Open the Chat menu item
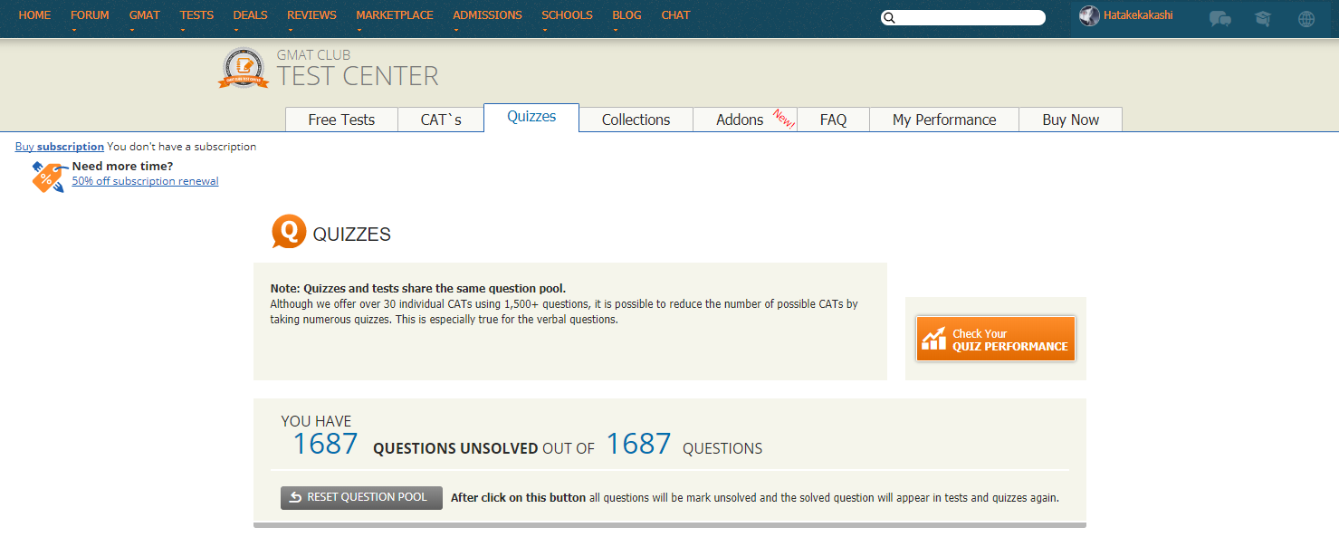 [675, 15]
